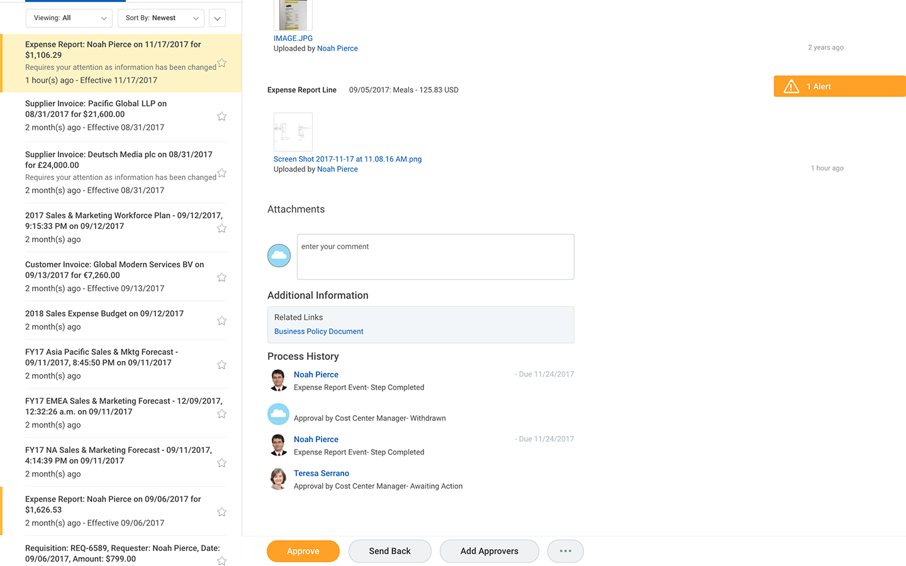Screen dimensions: 906x566
Task: Click the star on FY17 EMEA Forecast
Action: pos(221,414)
